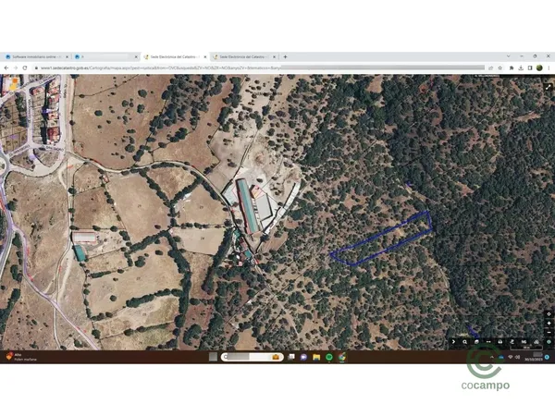Toggle fullscreen map view

(x=549, y=87)
